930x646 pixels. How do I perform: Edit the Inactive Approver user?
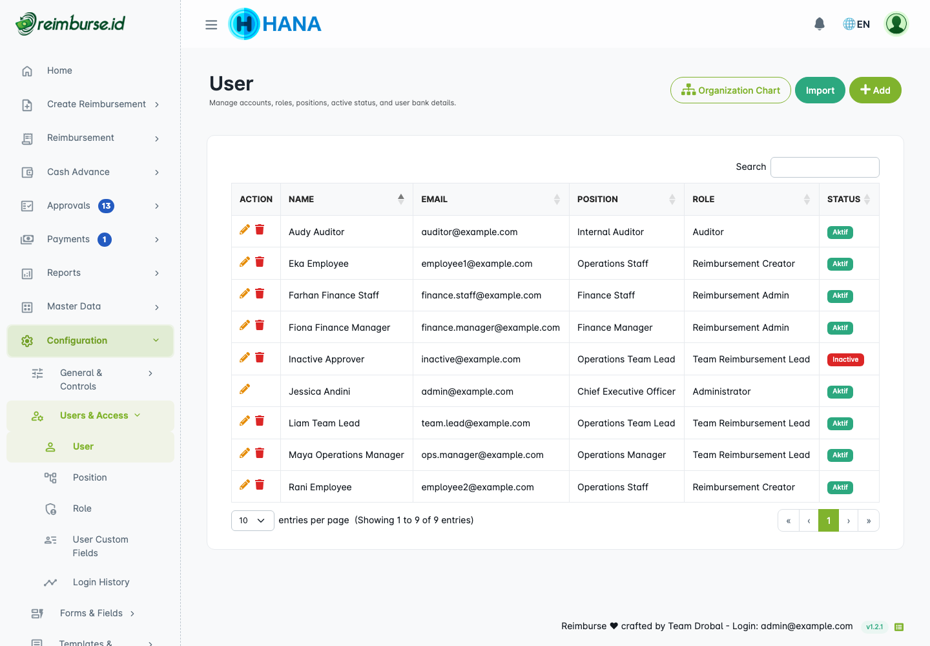pyautogui.click(x=245, y=357)
